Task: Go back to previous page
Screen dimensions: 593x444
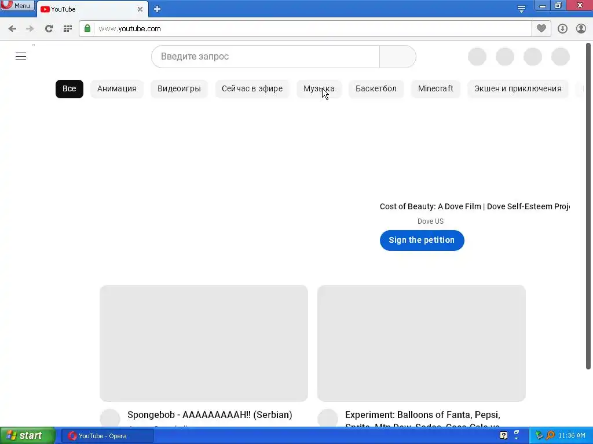Action: (12, 29)
